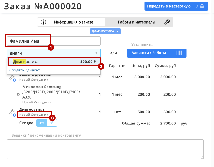Select 'нет' discount toggle
Viewport: 214px width, 167px height.
41,123
